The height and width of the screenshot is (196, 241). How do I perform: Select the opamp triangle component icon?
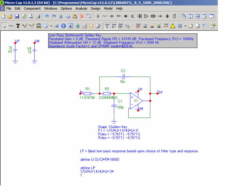click(146, 16)
